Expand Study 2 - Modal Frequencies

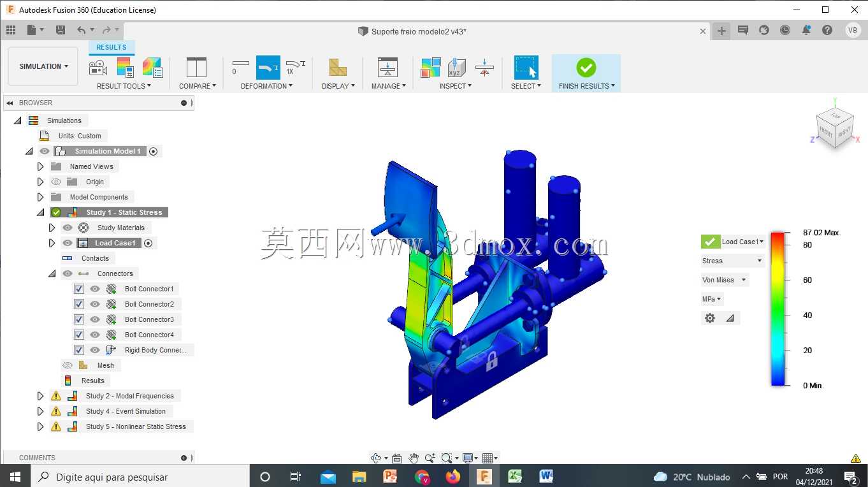[x=40, y=396]
